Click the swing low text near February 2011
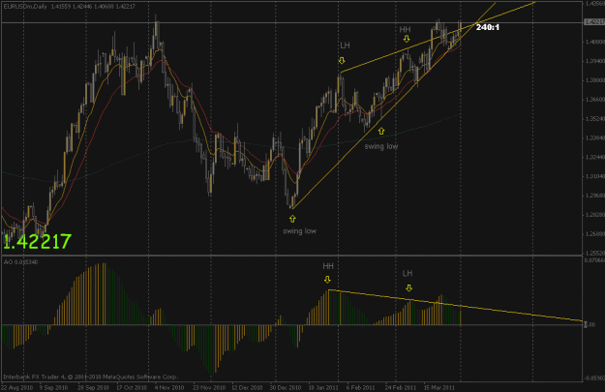605x392 pixels. 381,146
